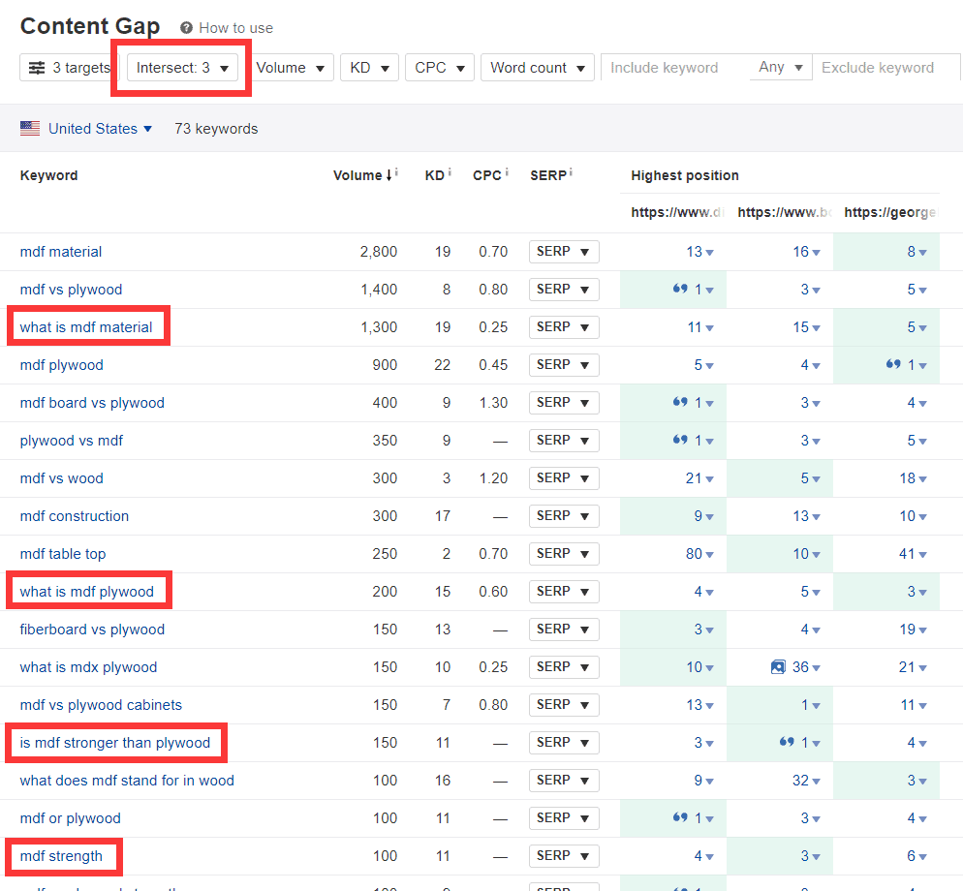
Task: Click the United States flag icon
Action: click(x=30, y=129)
